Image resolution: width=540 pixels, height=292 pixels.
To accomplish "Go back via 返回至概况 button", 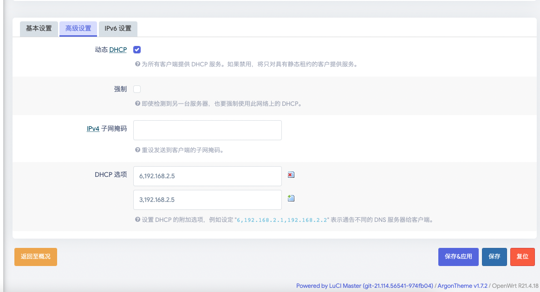I will coord(36,257).
